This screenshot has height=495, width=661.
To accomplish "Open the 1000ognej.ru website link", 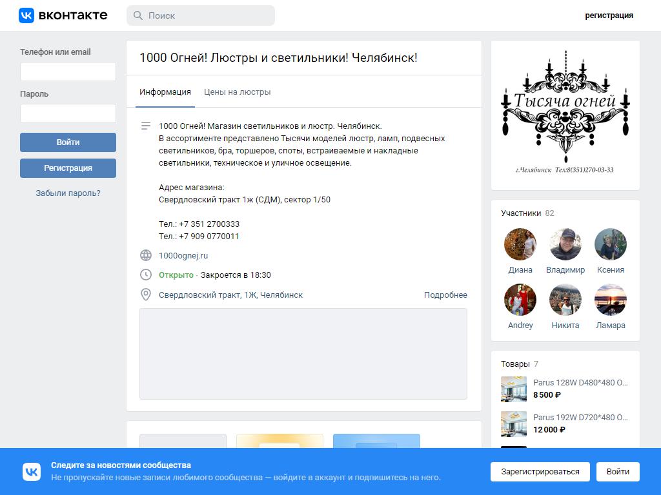I will (183, 255).
